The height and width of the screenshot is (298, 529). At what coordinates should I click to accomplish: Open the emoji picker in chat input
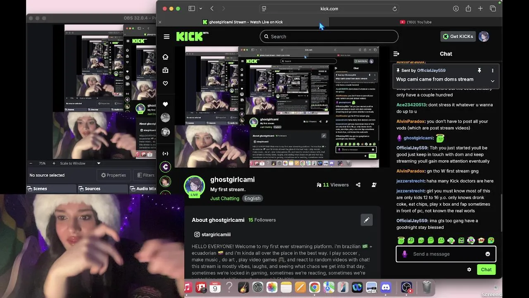pos(488,254)
